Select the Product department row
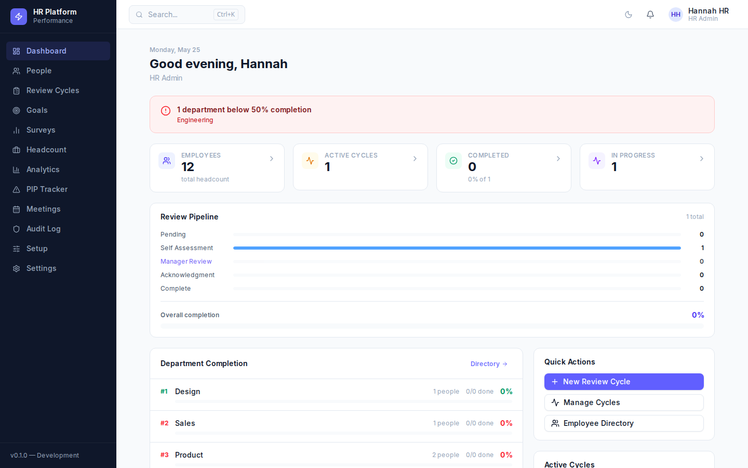 (x=337, y=456)
